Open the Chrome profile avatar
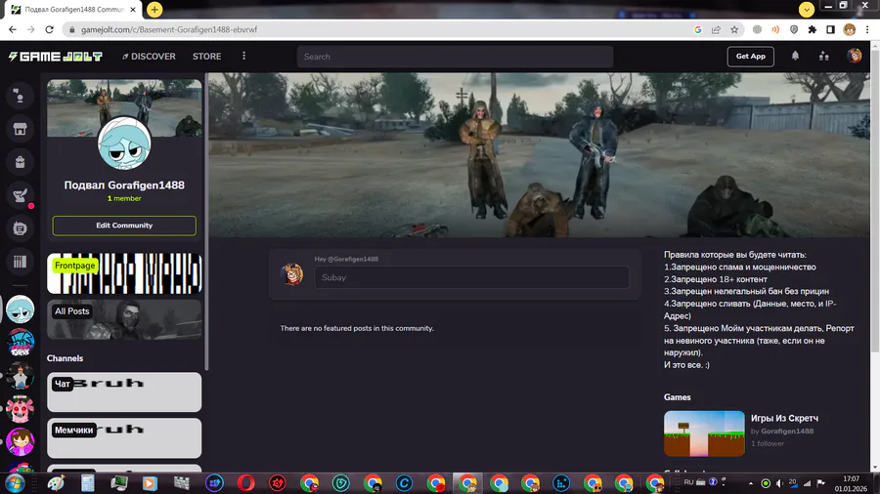This screenshot has height=494, width=880. pyautogui.click(x=849, y=29)
